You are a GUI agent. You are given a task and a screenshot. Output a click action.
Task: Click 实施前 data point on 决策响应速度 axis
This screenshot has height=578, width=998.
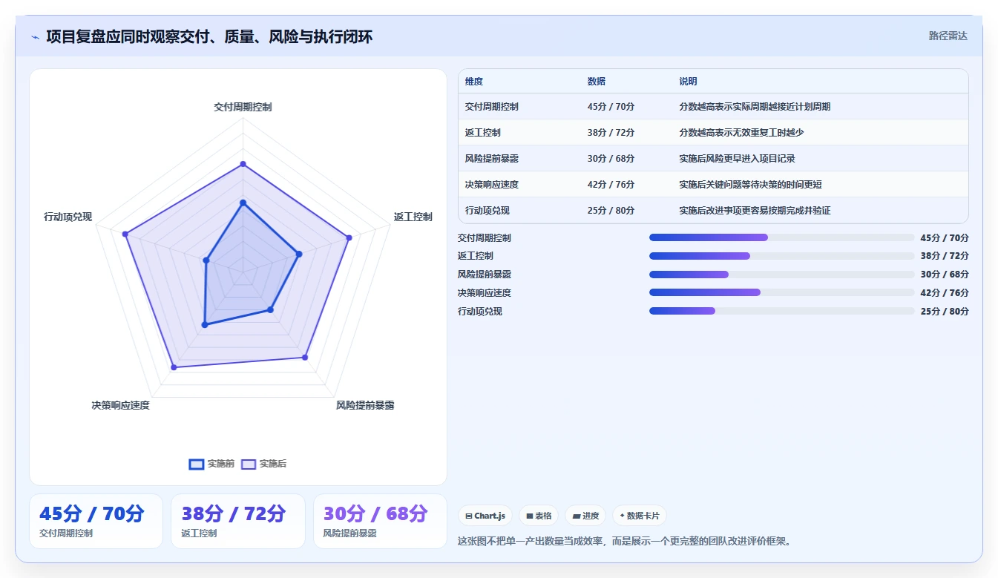[x=205, y=324]
